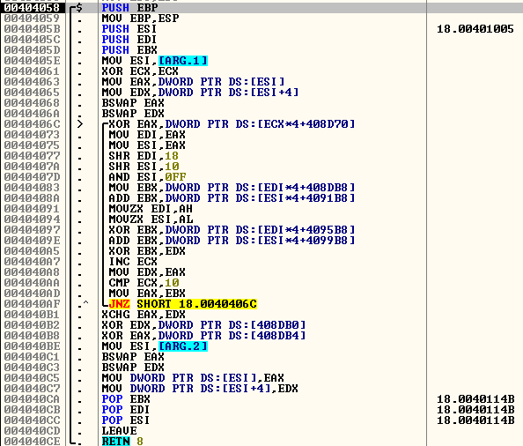The image size is (523, 446).
Task: Click the > jump target marker at 0040406C
Action: coord(80,124)
